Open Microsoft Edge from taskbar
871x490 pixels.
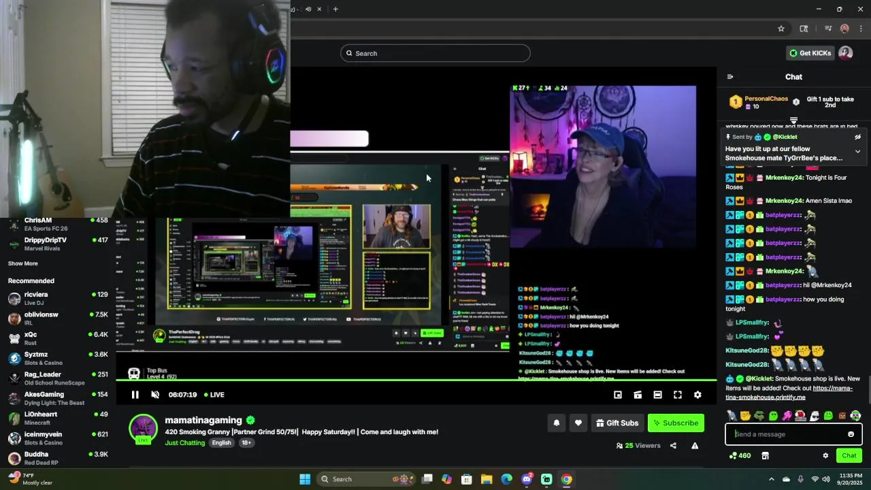[x=506, y=479]
